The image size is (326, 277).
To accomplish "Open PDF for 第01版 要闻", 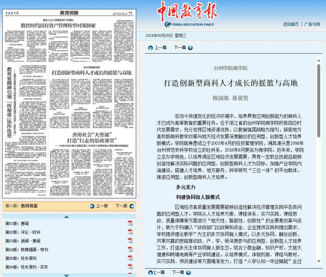I will coord(130,223).
